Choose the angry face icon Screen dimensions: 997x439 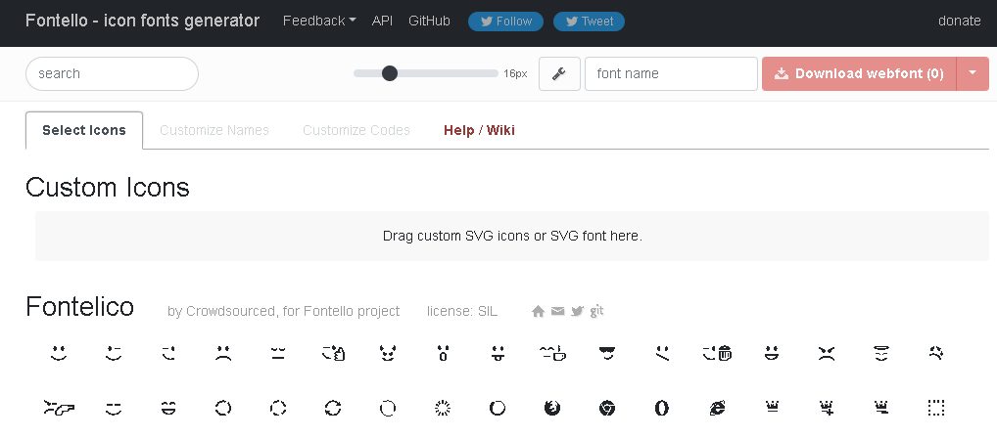coord(826,353)
